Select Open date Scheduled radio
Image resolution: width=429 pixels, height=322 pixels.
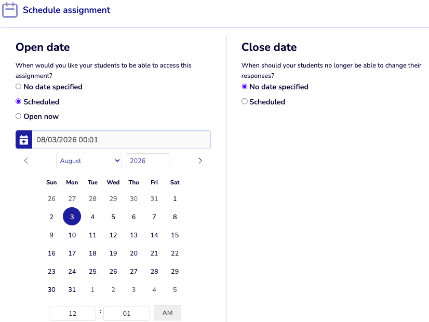pyautogui.click(x=18, y=101)
